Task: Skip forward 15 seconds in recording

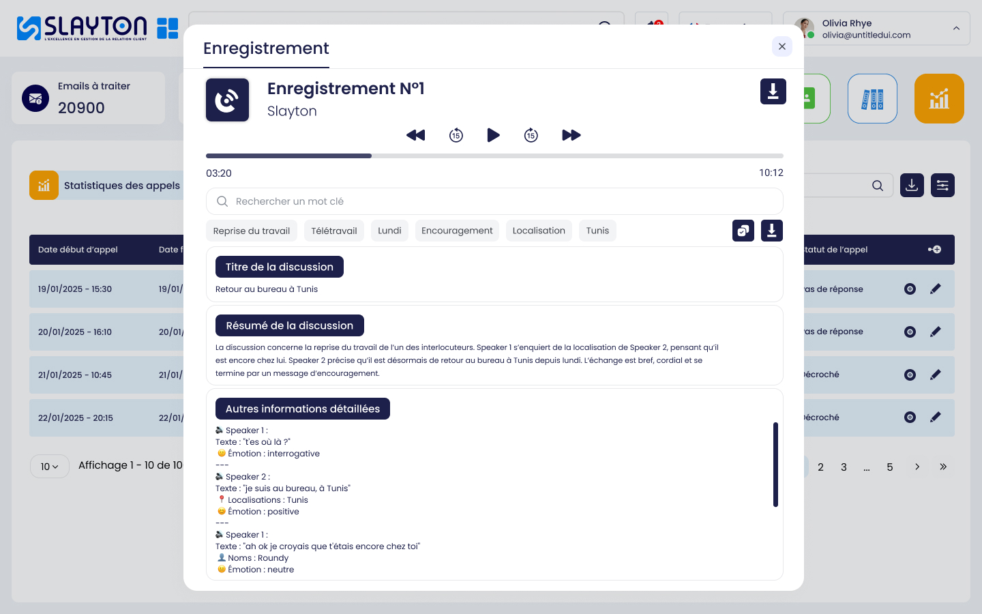Action: [x=531, y=135]
